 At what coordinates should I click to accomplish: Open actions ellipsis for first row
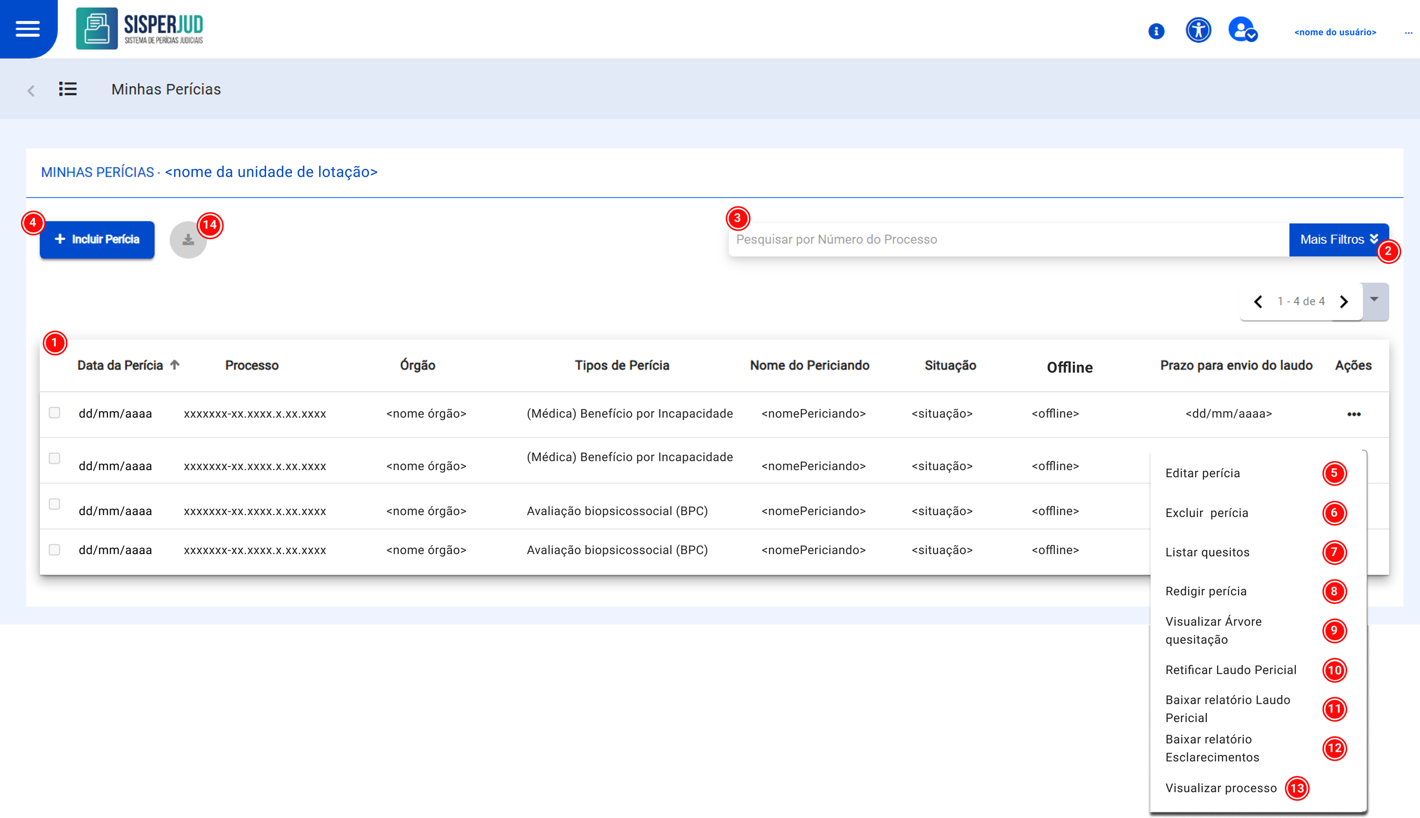(x=1354, y=414)
